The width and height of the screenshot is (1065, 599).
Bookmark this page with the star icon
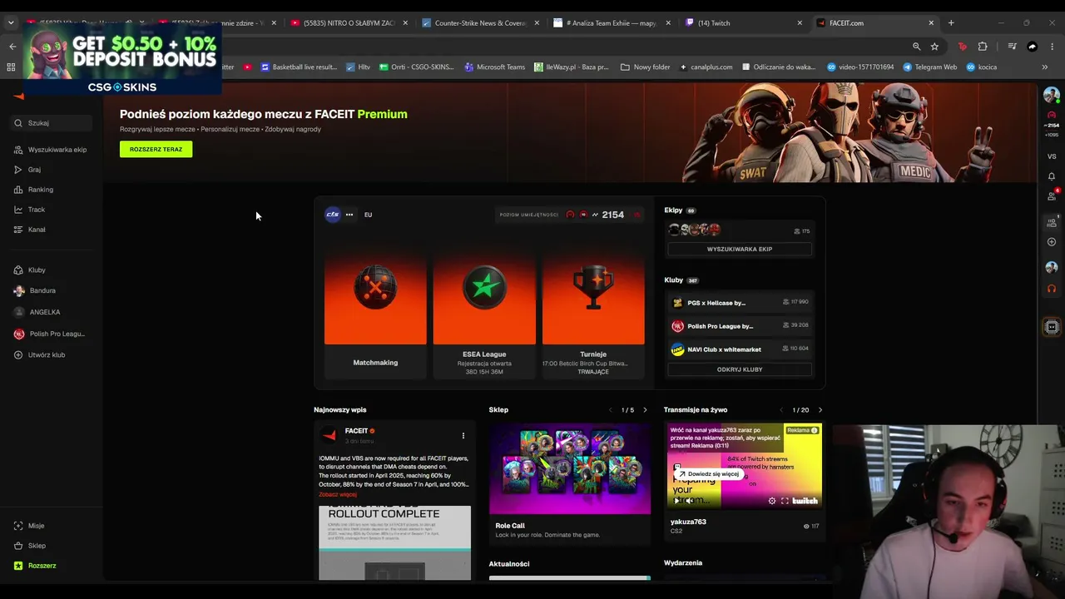tap(934, 47)
